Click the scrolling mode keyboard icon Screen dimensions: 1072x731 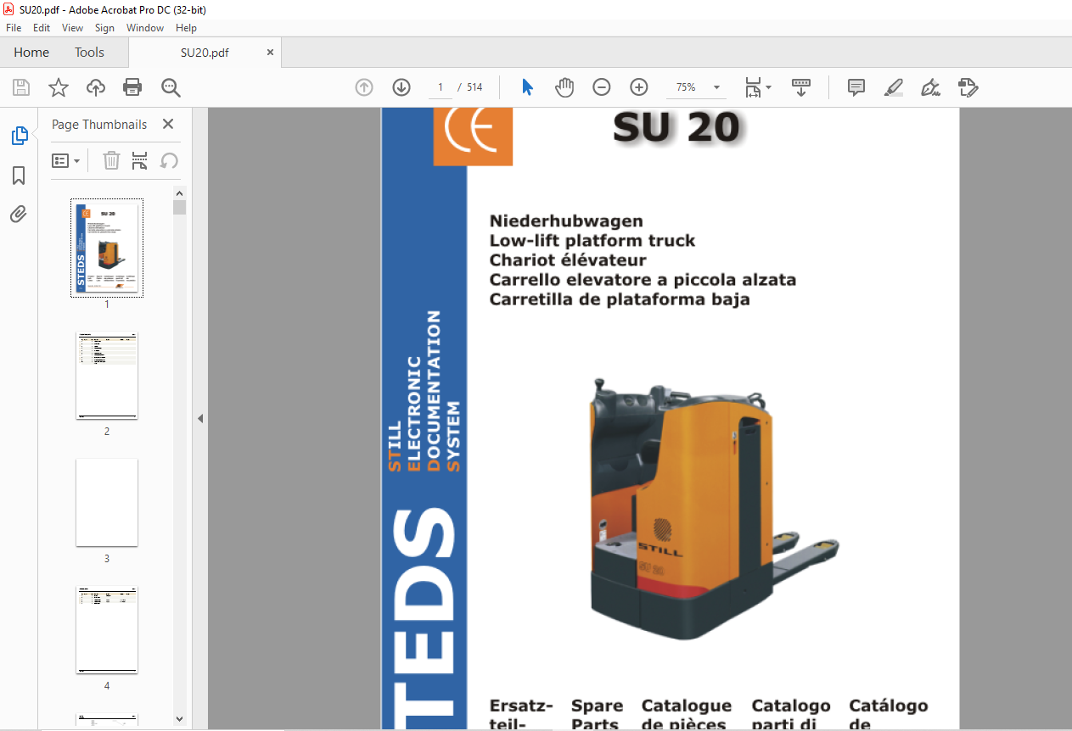point(801,87)
